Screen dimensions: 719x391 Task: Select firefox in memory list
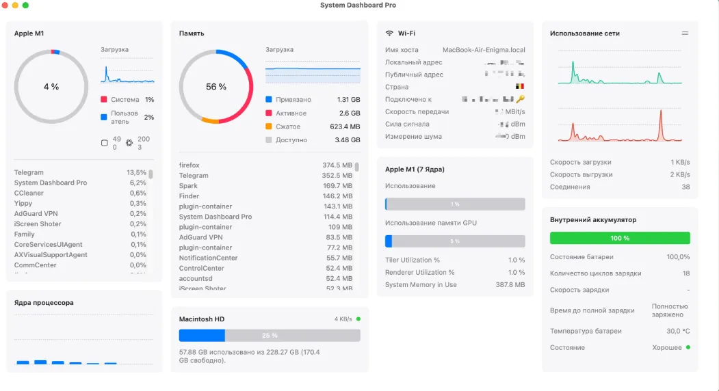(265, 165)
